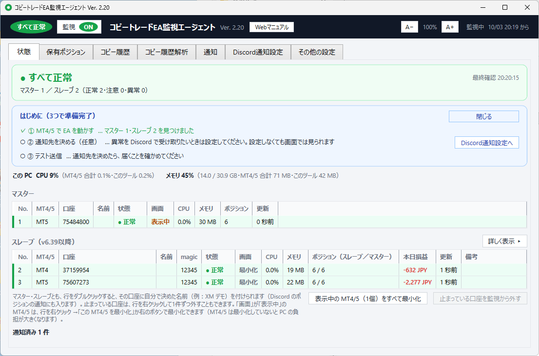Click the 19 MB memory cell of slave 2
Viewport: 539px width, 356px height.
[x=296, y=270]
